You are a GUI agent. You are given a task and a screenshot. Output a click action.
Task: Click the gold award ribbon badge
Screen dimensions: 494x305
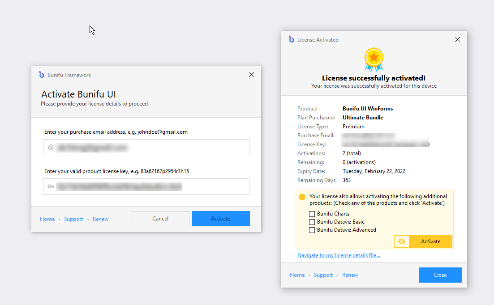click(x=374, y=60)
